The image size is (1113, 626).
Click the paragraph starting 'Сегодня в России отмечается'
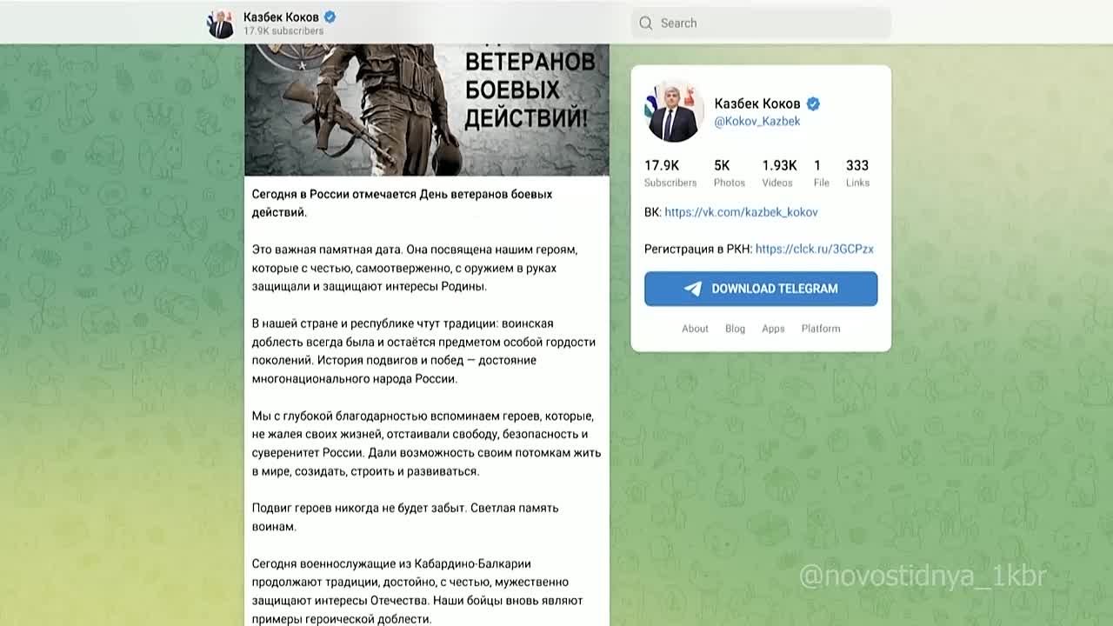point(402,203)
